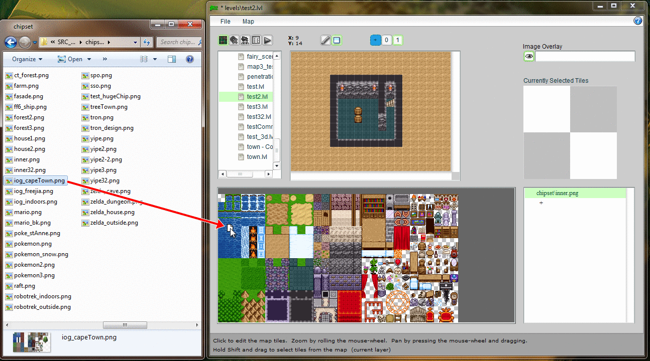The image size is (650, 361).
Task: Open the File menu
Action: point(226,22)
